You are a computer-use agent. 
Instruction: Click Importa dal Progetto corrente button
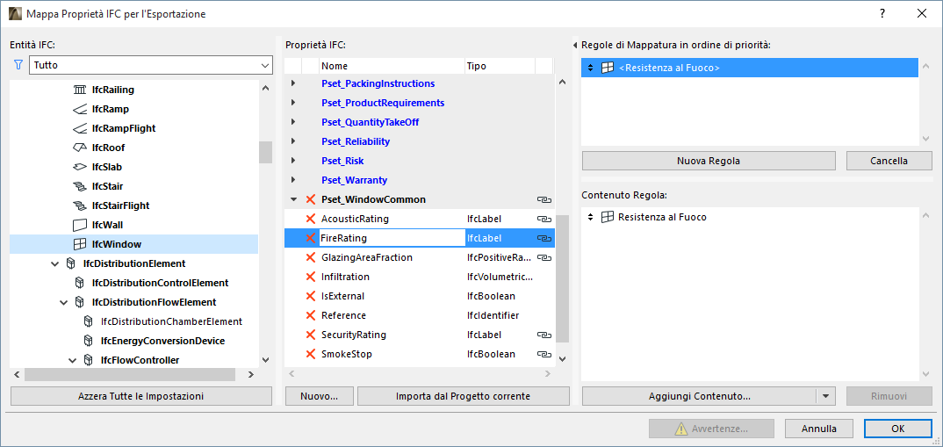tap(463, 396)
